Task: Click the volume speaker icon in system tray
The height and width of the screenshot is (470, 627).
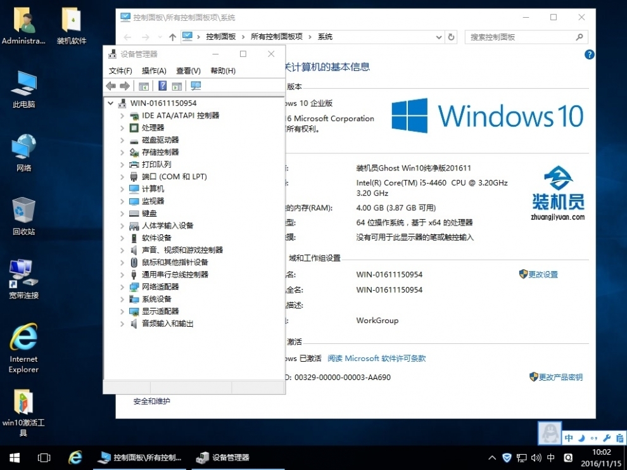Action: 536,457
